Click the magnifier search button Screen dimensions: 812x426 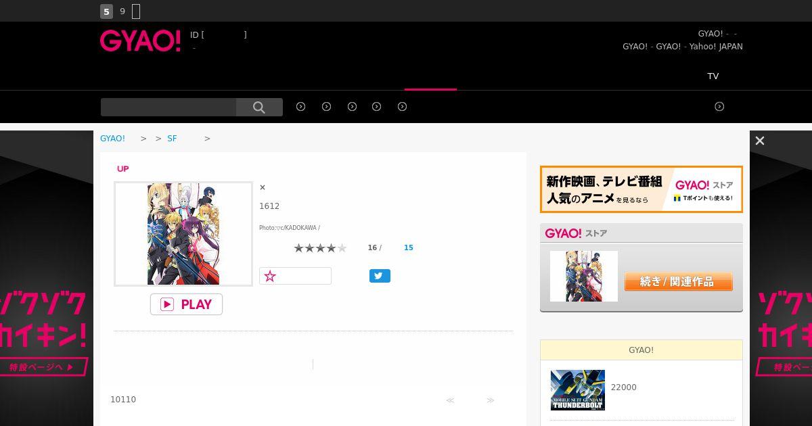click(x=259, y=107)
